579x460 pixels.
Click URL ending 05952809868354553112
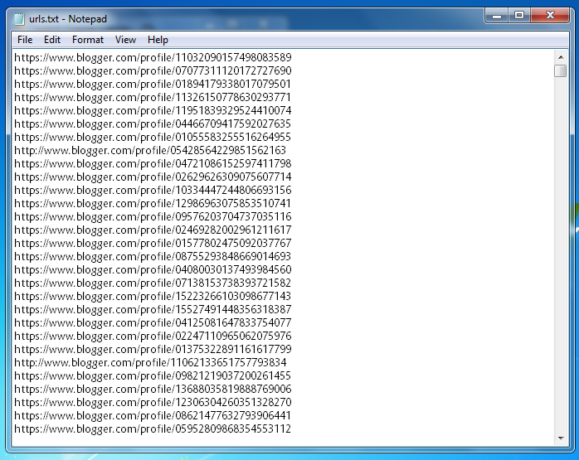point(153,429)
